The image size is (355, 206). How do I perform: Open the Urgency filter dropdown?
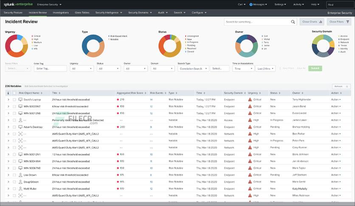click(82, 69)
